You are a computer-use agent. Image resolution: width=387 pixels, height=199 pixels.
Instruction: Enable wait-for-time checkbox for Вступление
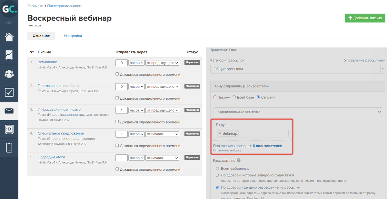[x=117, y=74]
